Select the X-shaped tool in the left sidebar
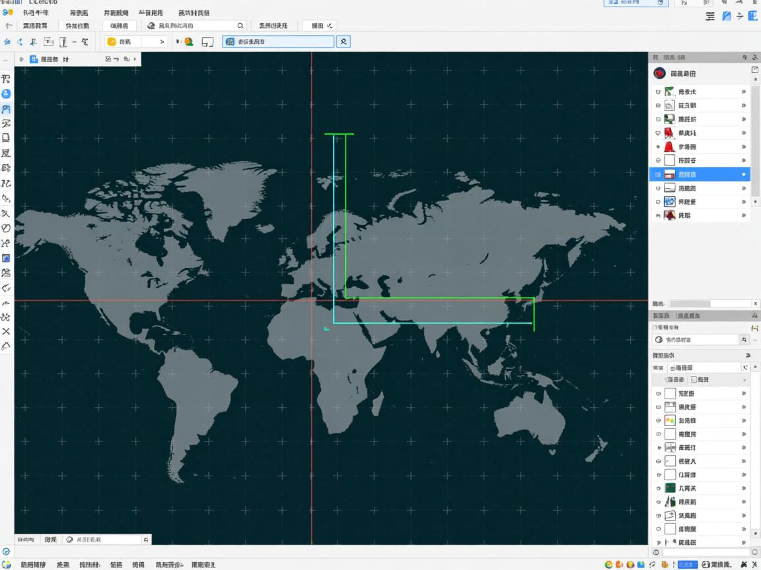Viewport: 761px width, 570px height. click(6, 331)
